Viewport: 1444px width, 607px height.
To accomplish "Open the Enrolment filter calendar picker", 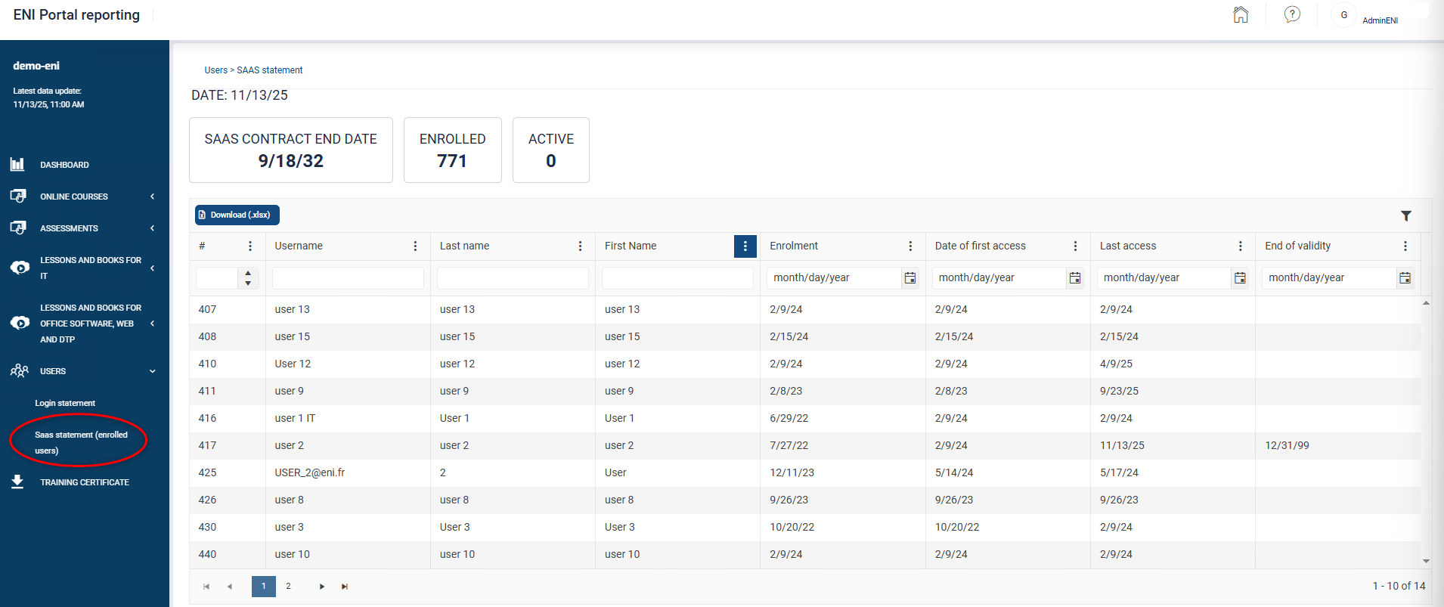I will (x=910, y=278).
